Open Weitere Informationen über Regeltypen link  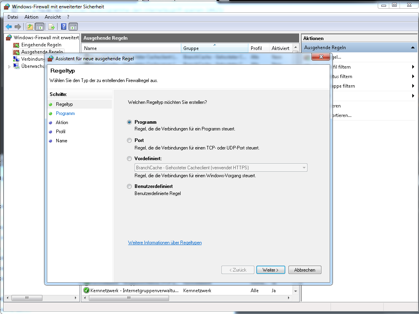point(165,243)
